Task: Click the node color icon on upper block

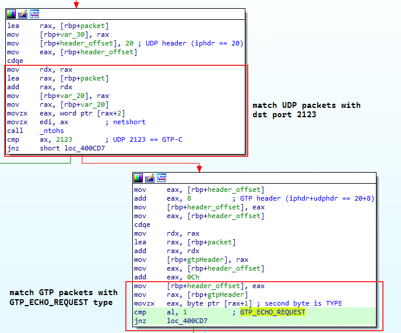Action: tap(12, 14)
